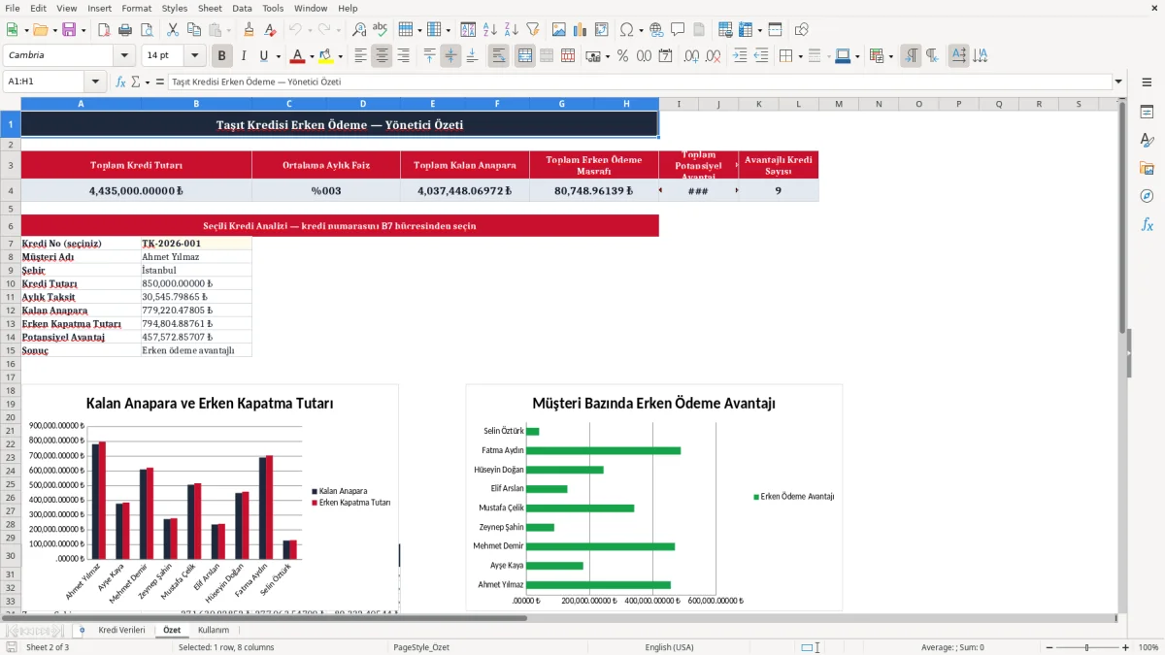Viewport: 1165px width, 655px height.
Task: Toggle Center Horizontally alignment
Action: [382, 56]
